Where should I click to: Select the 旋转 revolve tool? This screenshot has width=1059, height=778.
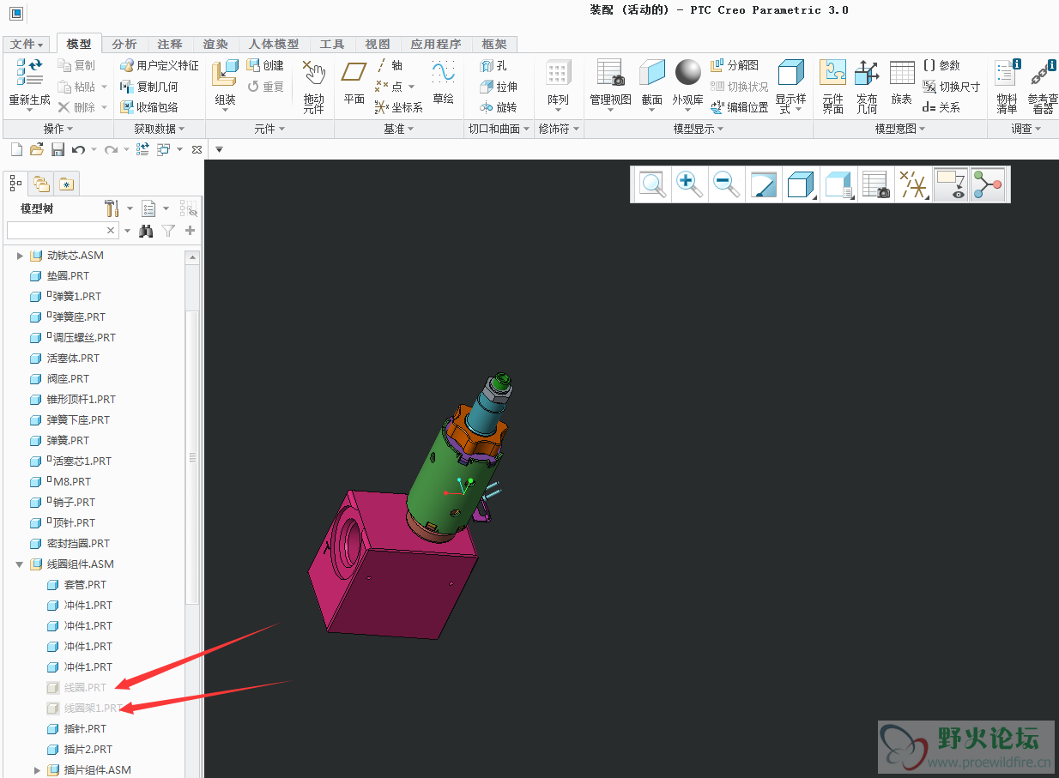(x=498, y=107)
